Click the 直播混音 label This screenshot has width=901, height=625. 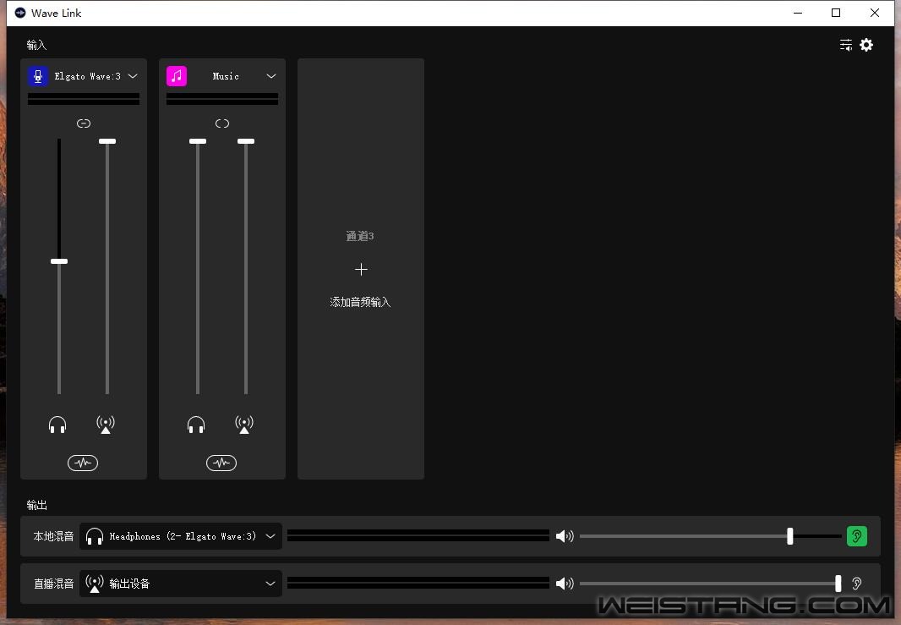[53, 583]
